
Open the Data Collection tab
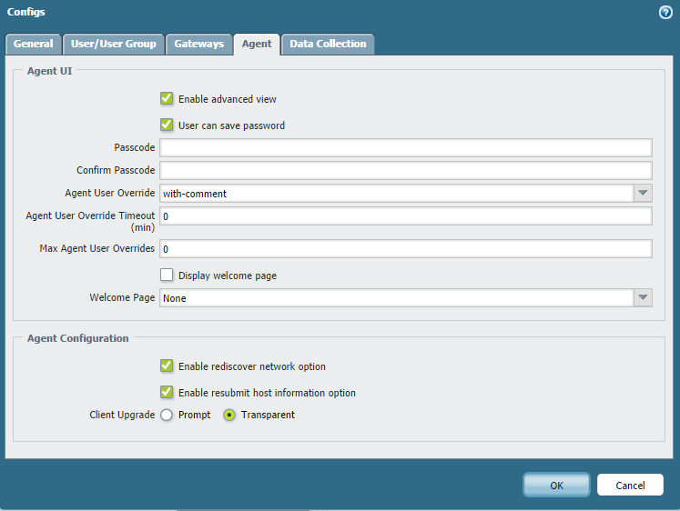coord(328,44)
